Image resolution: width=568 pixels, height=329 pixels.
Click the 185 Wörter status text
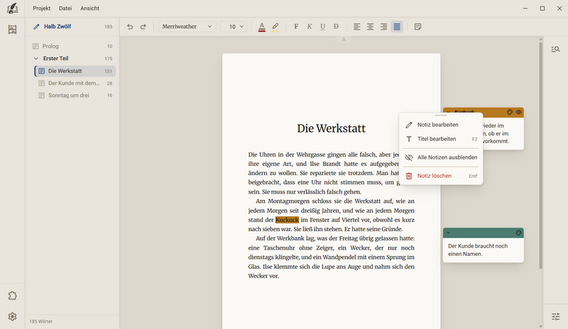40,321
